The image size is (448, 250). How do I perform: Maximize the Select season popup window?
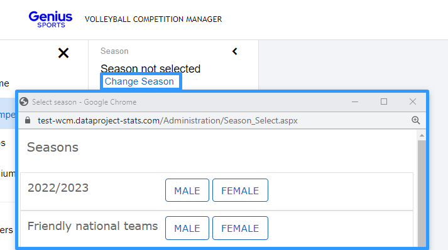384,102
